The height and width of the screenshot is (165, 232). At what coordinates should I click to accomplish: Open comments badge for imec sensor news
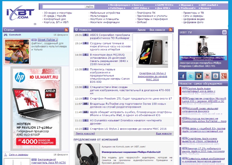pos(85,87)
